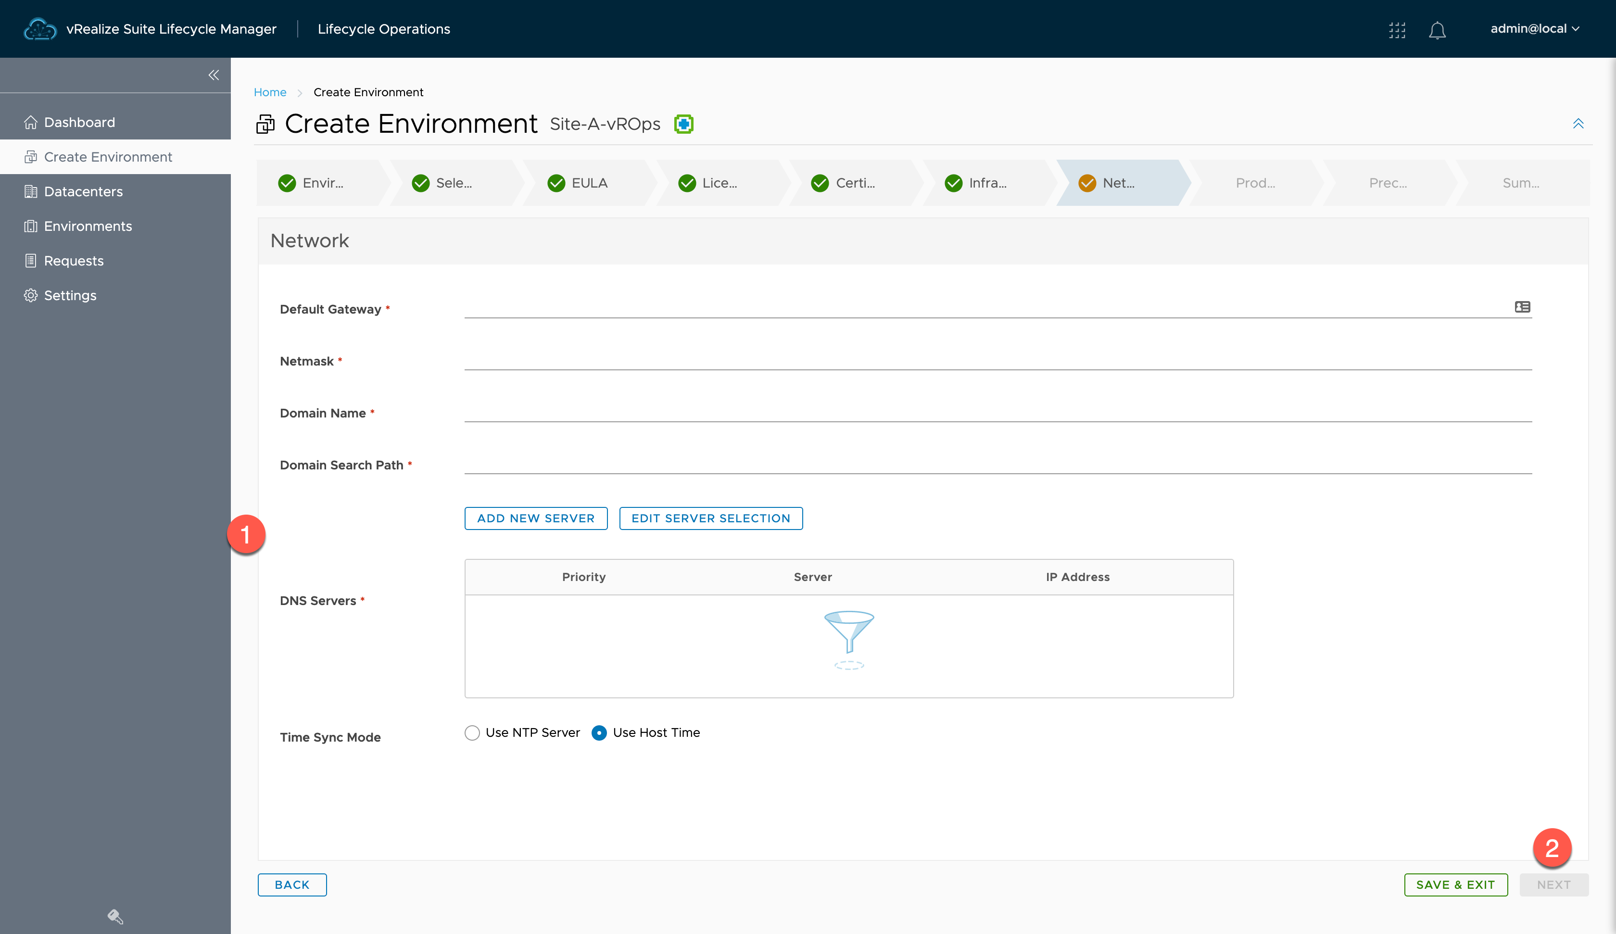Viewport: 1616px width, 934px height.
Task: Click the green vROps product icon
Action: [683, 124]
